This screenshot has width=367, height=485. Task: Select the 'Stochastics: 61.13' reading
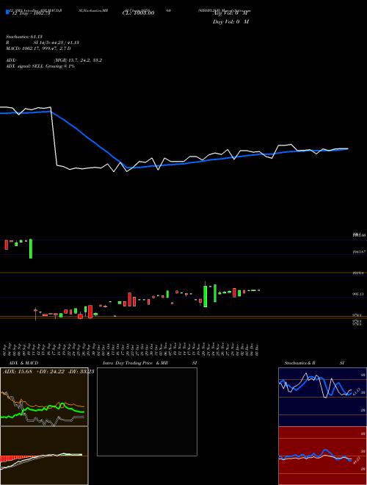point(24,37)
